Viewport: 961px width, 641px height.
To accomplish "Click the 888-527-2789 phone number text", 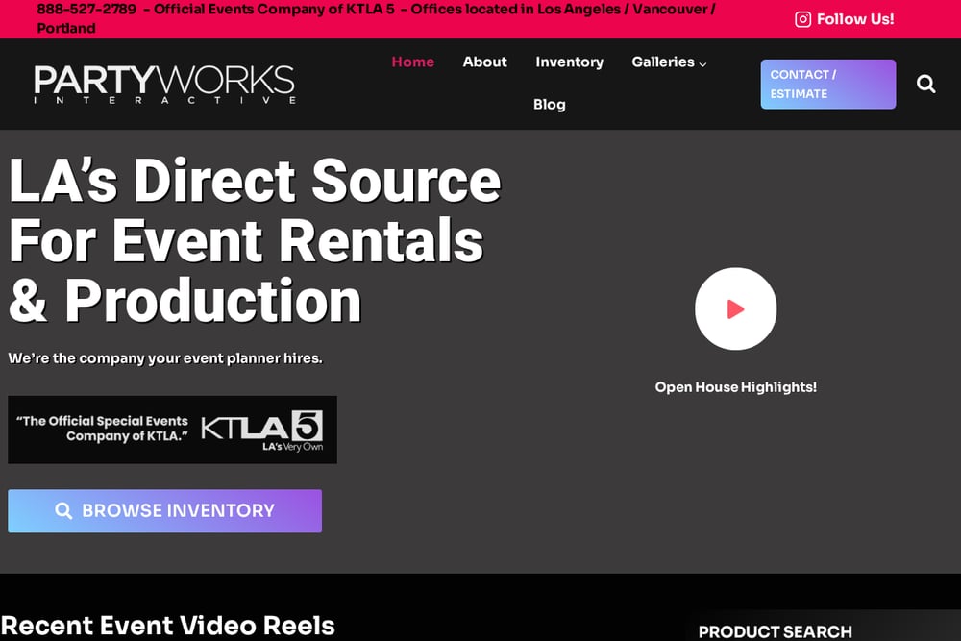I will [86, 10].
